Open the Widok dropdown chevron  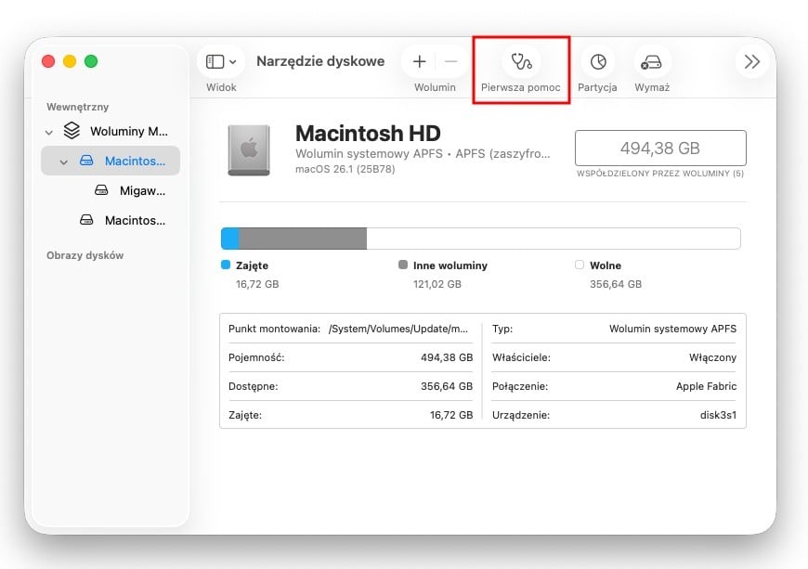coord(233,62)
